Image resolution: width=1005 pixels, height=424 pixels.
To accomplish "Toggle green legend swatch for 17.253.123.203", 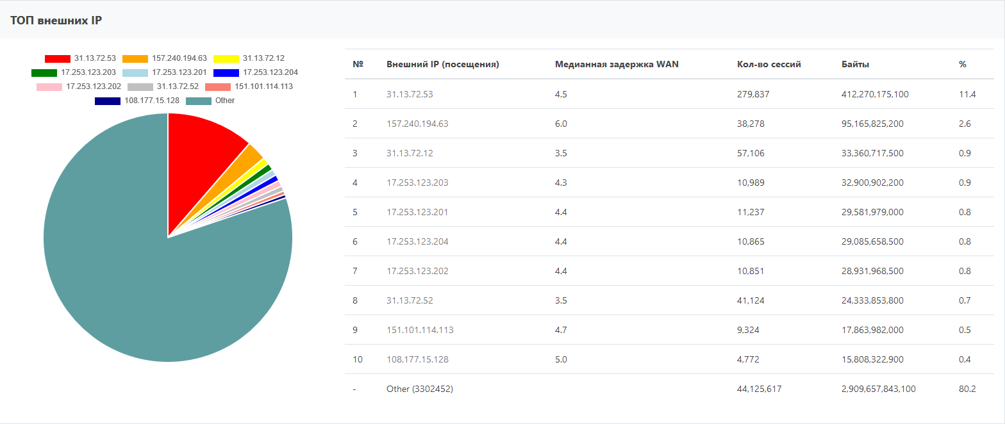I will point(44,72).
